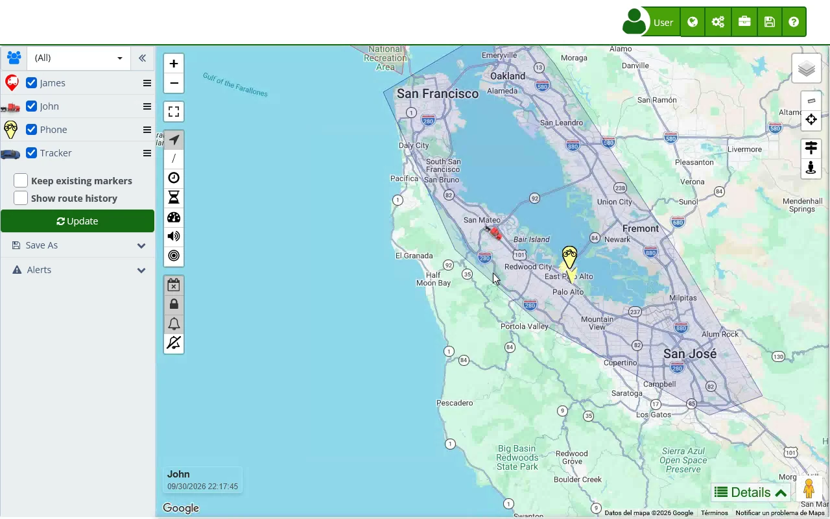The height and width of the screenshot is (519, 830).
Task: Enable Show route history checkbox
Action: tap(21, 198)
